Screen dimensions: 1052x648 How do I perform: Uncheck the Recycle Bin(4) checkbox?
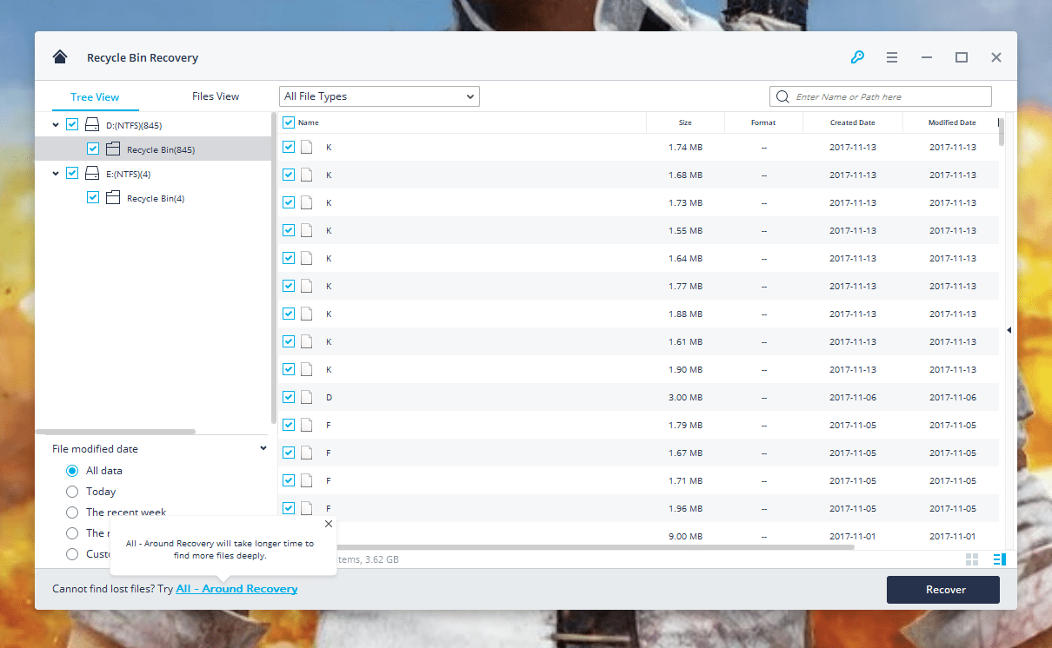[93, 198]
